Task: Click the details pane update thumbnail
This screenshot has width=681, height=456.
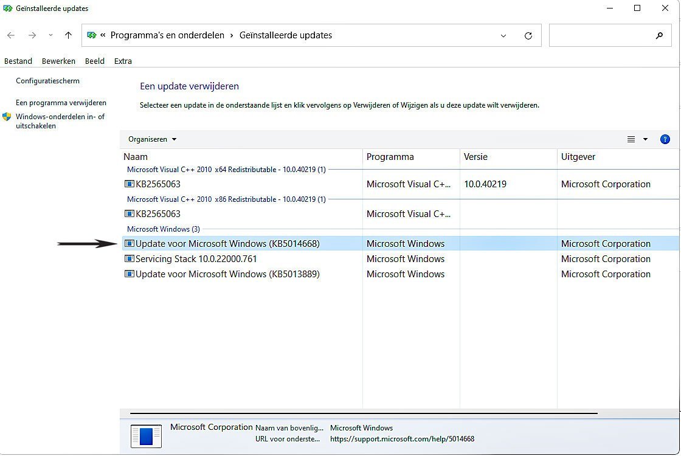Action: [x=146, y=436]
